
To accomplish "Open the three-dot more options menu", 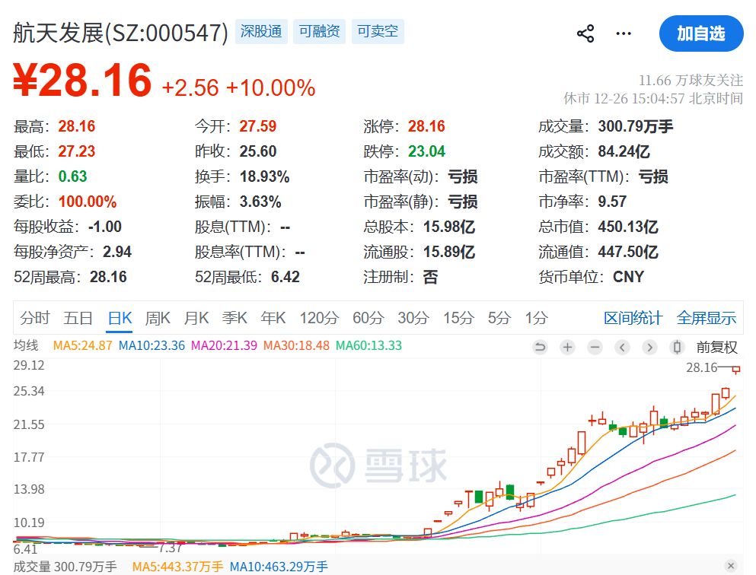I will [x=624, y=33].
